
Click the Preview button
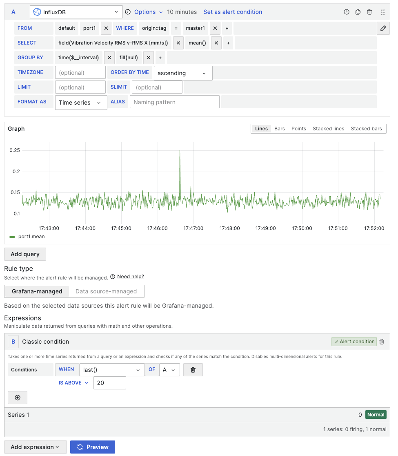(x=93, y=447)
